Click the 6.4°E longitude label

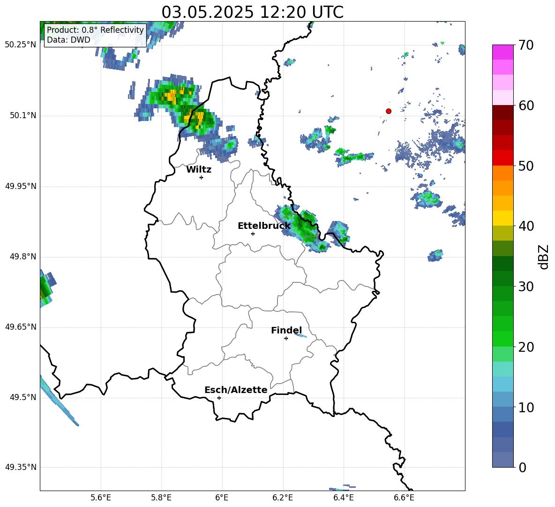click(x=343, y=498)
